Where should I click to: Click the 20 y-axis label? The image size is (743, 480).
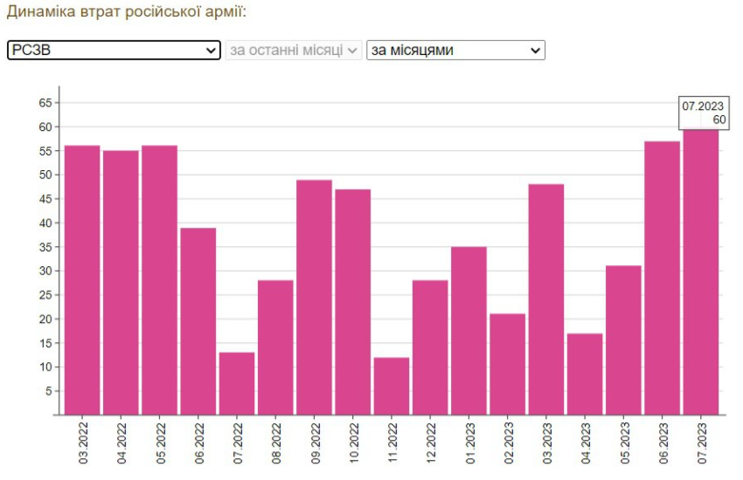(x=45, y=319)
